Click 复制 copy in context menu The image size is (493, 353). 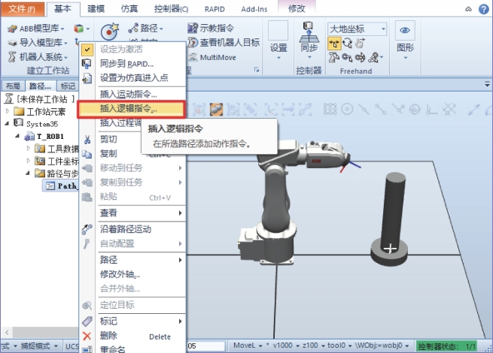[108, 153]
